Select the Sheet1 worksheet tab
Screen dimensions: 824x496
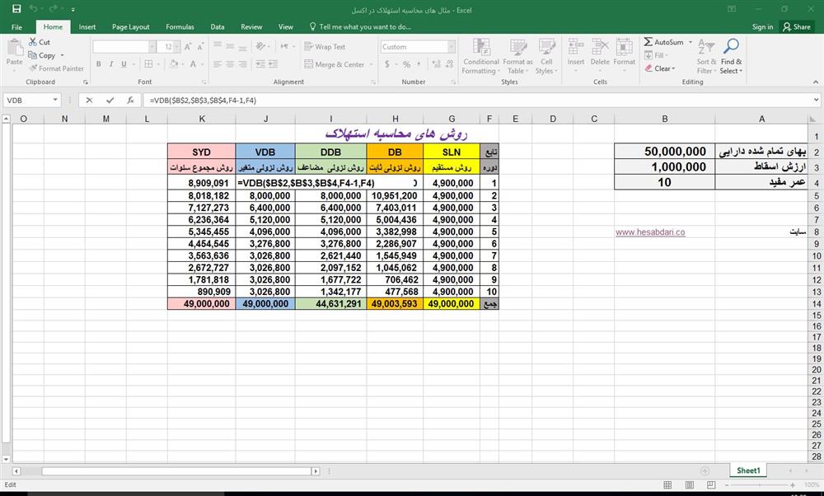748,470
